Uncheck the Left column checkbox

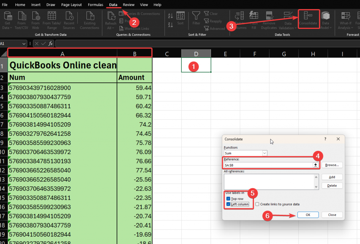[229, 204]
